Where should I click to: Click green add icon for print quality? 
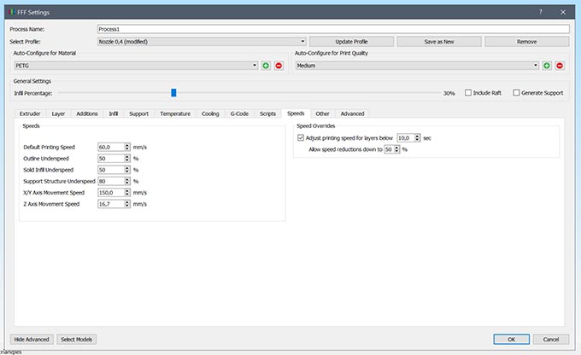(x=547, y=65)
